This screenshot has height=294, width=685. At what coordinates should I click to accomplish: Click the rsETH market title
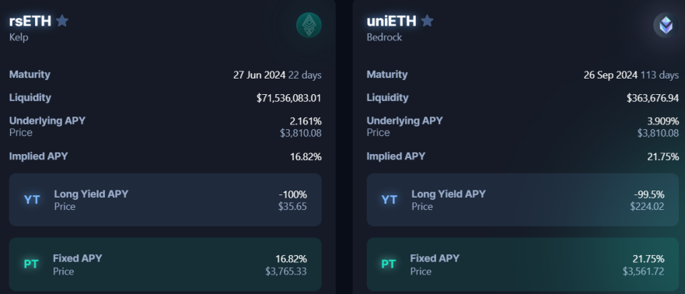[x=30, y=20]
